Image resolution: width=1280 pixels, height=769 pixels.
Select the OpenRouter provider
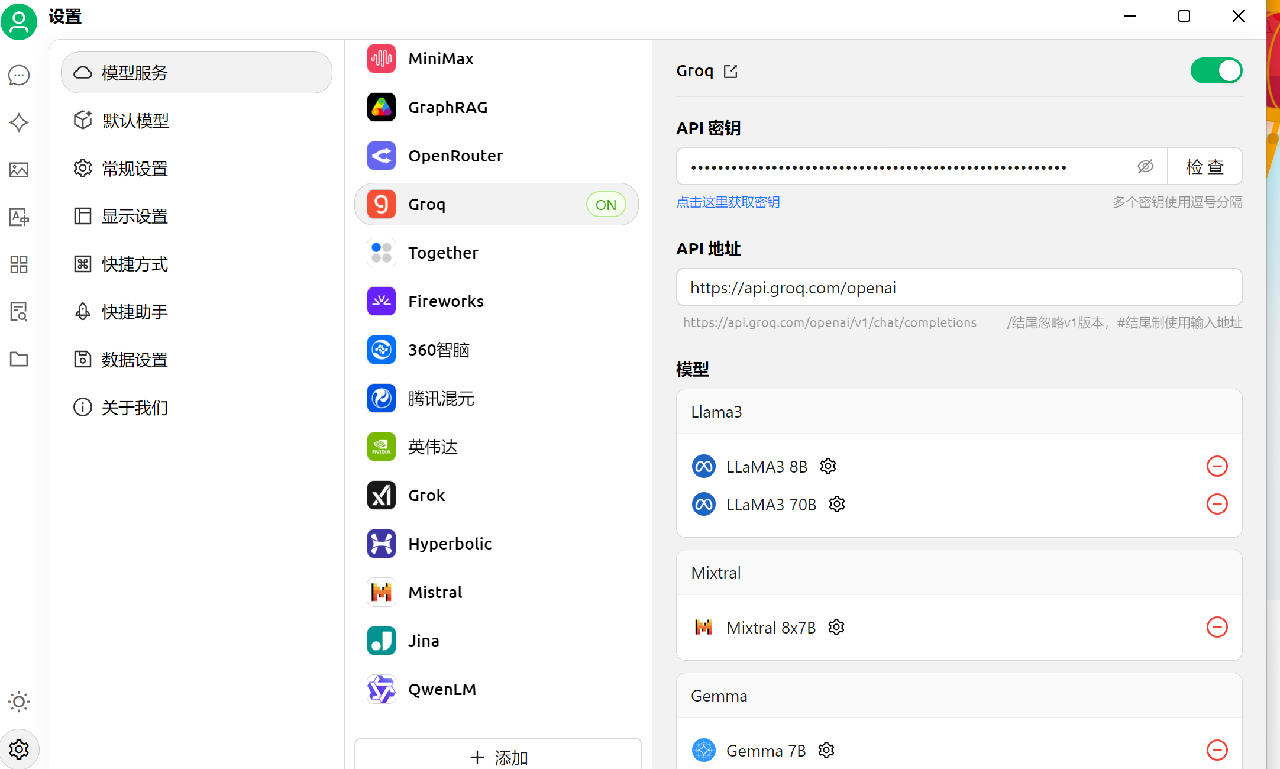pos(455,156)
